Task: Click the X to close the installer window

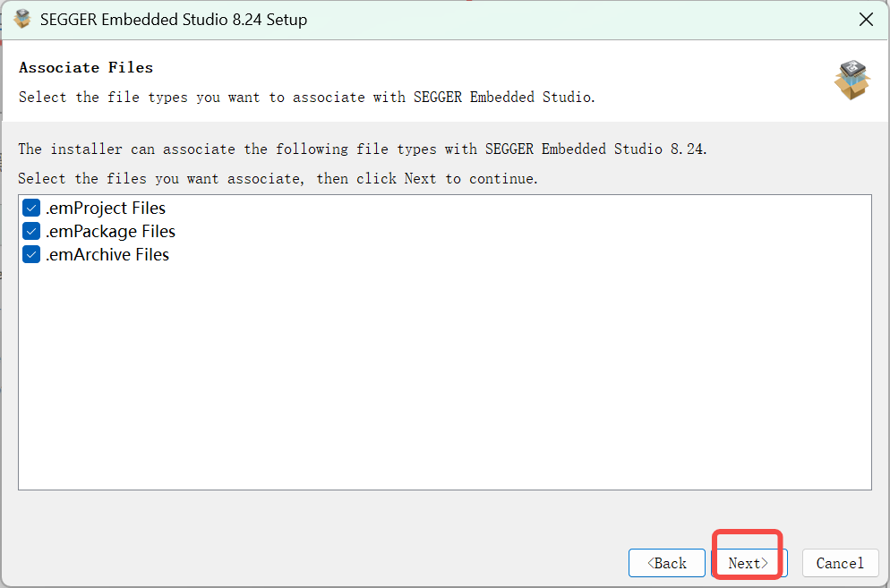Action: pyautogui.click(x=866, y=18)
